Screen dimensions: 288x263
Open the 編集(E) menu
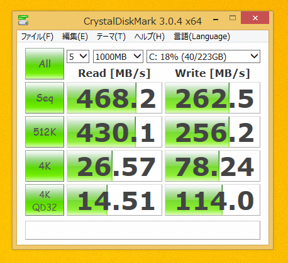75,37
